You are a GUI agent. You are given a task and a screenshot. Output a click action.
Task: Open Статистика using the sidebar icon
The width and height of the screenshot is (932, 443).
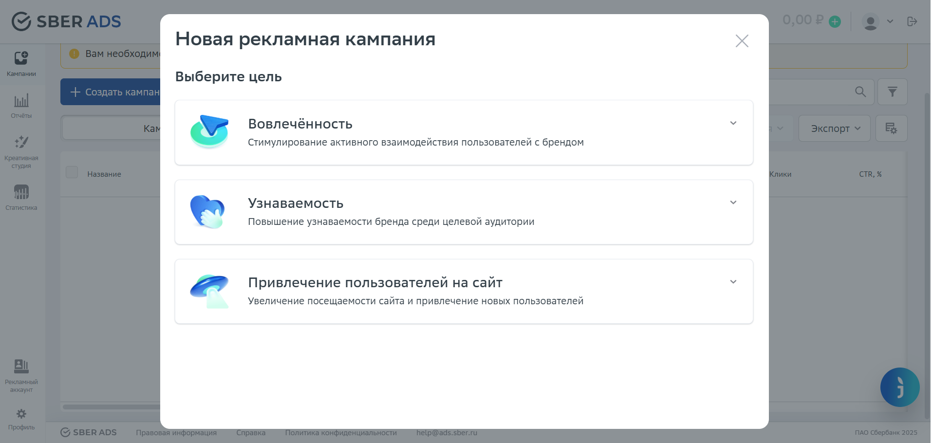point(20,192)
